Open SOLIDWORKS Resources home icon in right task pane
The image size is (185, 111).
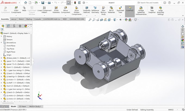click(183, 26)
